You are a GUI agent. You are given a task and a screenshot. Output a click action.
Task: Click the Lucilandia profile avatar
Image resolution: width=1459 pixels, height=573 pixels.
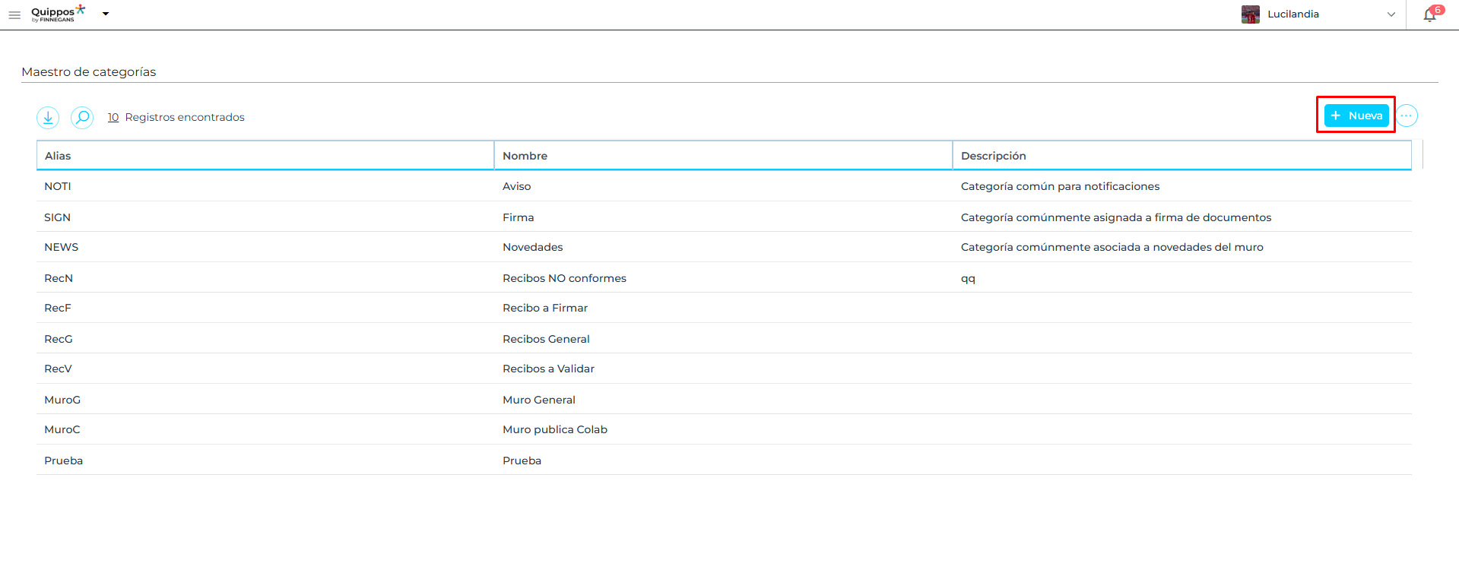click(x=1250, y=14)
